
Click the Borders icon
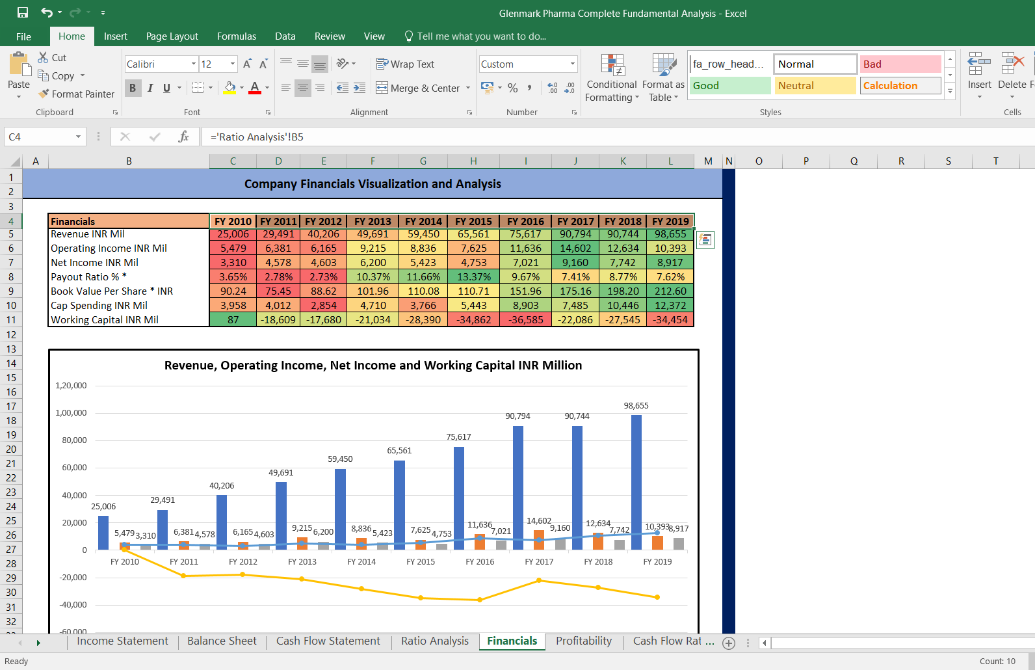[198, 88]
